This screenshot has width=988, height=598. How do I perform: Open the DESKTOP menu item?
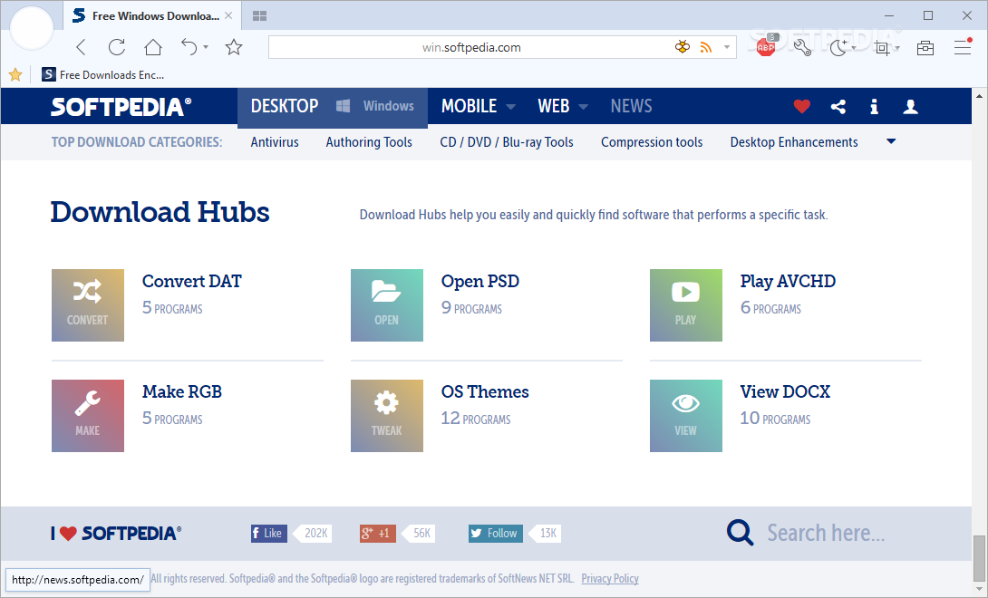(285, 106)
